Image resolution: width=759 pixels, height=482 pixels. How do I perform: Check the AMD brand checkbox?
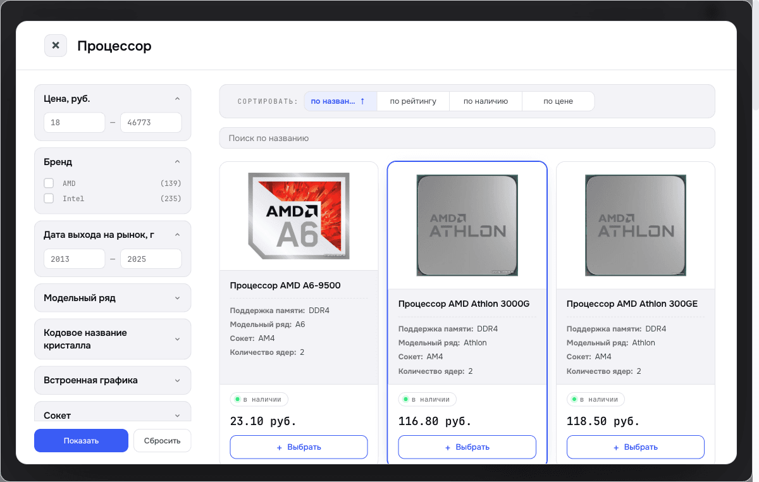click(x=49, y=183)
